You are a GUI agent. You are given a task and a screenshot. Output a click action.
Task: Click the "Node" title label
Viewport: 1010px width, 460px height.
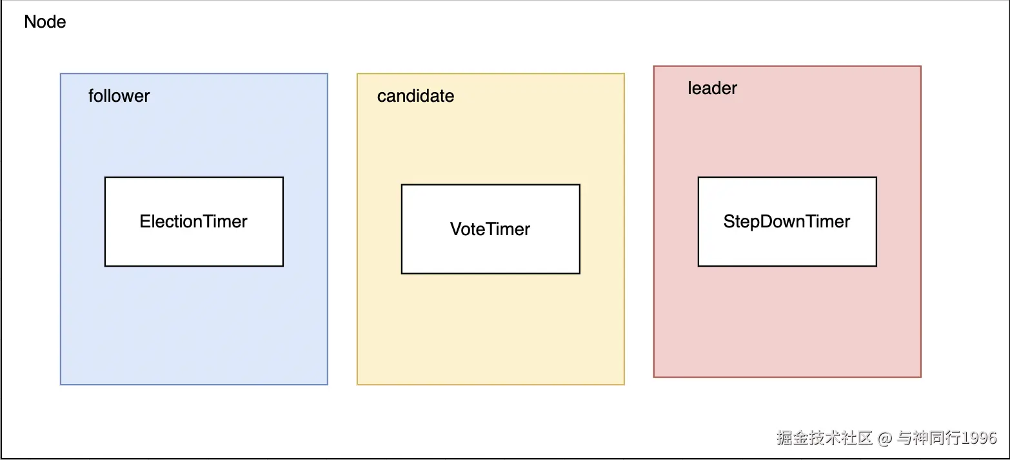click(45, 22)
